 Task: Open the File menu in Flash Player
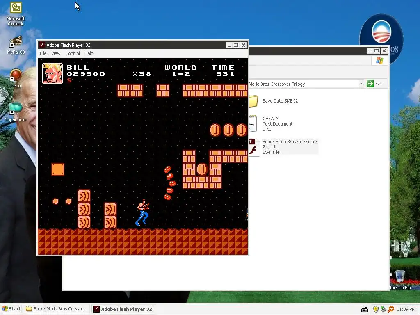pos(43,53)
